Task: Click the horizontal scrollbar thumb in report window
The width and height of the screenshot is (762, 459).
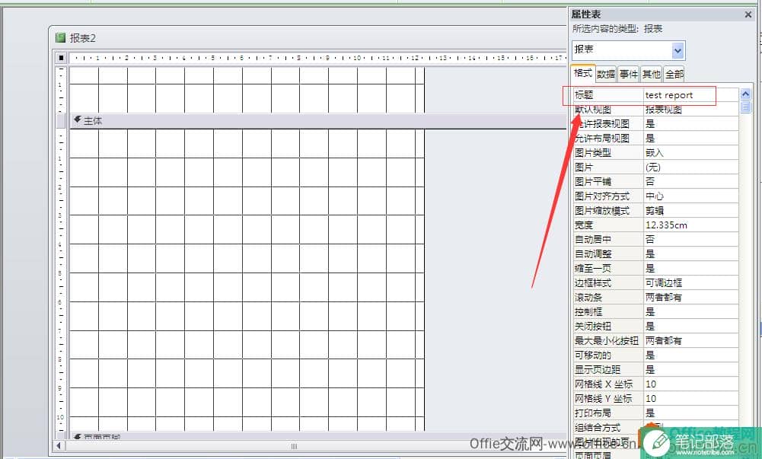Action: (294, 446)
